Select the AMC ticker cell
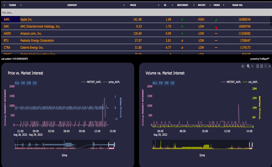The image size is (272, 167). click(x=7, y=27)
